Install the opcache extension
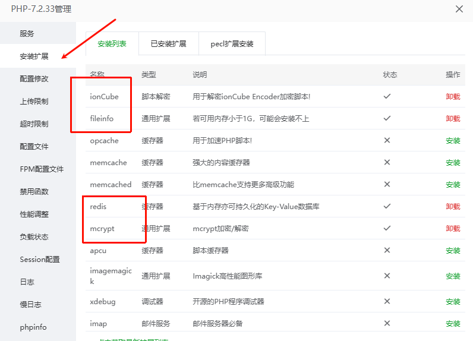Viewport: 473px width, 341px height. click(x=453, y=141)
